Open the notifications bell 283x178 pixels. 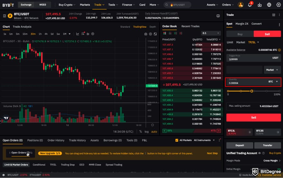(250, 5)
